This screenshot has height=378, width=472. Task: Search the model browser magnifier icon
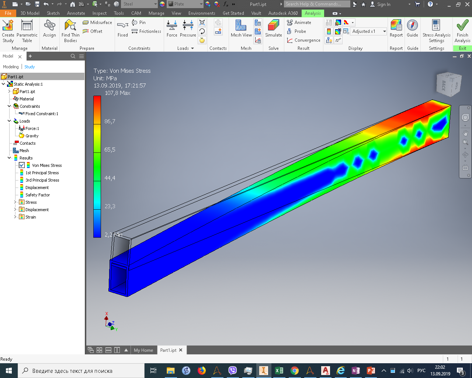click(73, 56)
